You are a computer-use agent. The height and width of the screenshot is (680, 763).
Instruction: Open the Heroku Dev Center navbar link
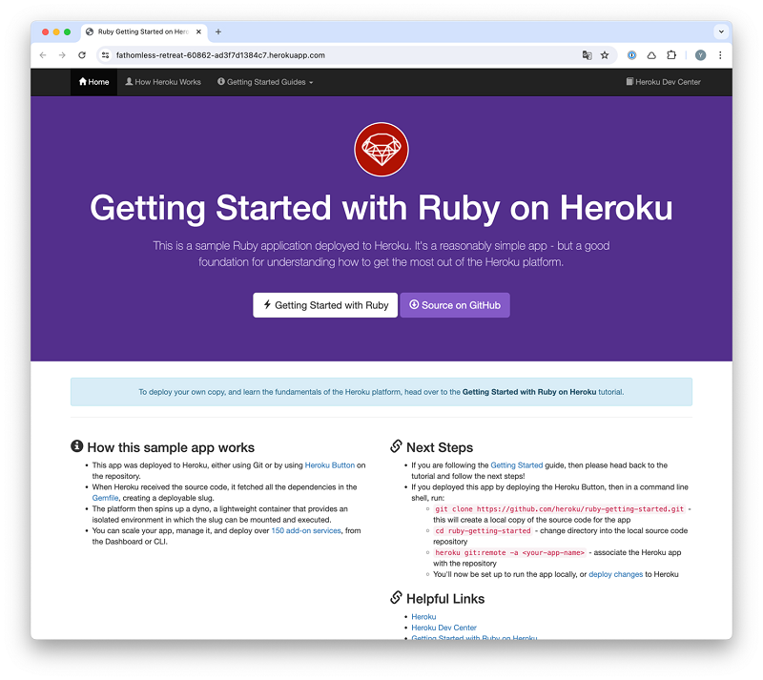coord(663,82)
